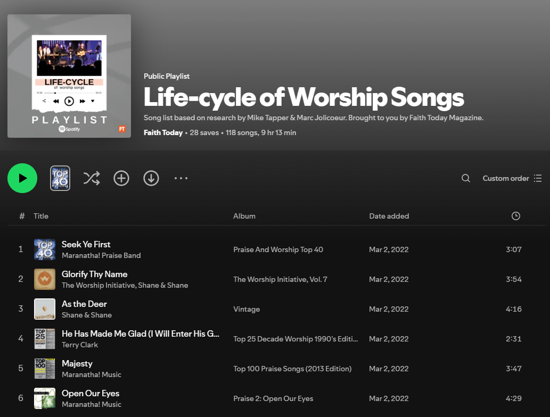Click Mar 2, 2022 date for Seek Ye First
The height and width of the screenshot is (417, 550).
389,249
